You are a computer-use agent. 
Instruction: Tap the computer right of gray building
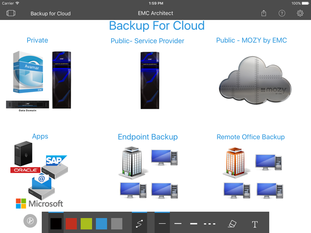tap(164, 158)
